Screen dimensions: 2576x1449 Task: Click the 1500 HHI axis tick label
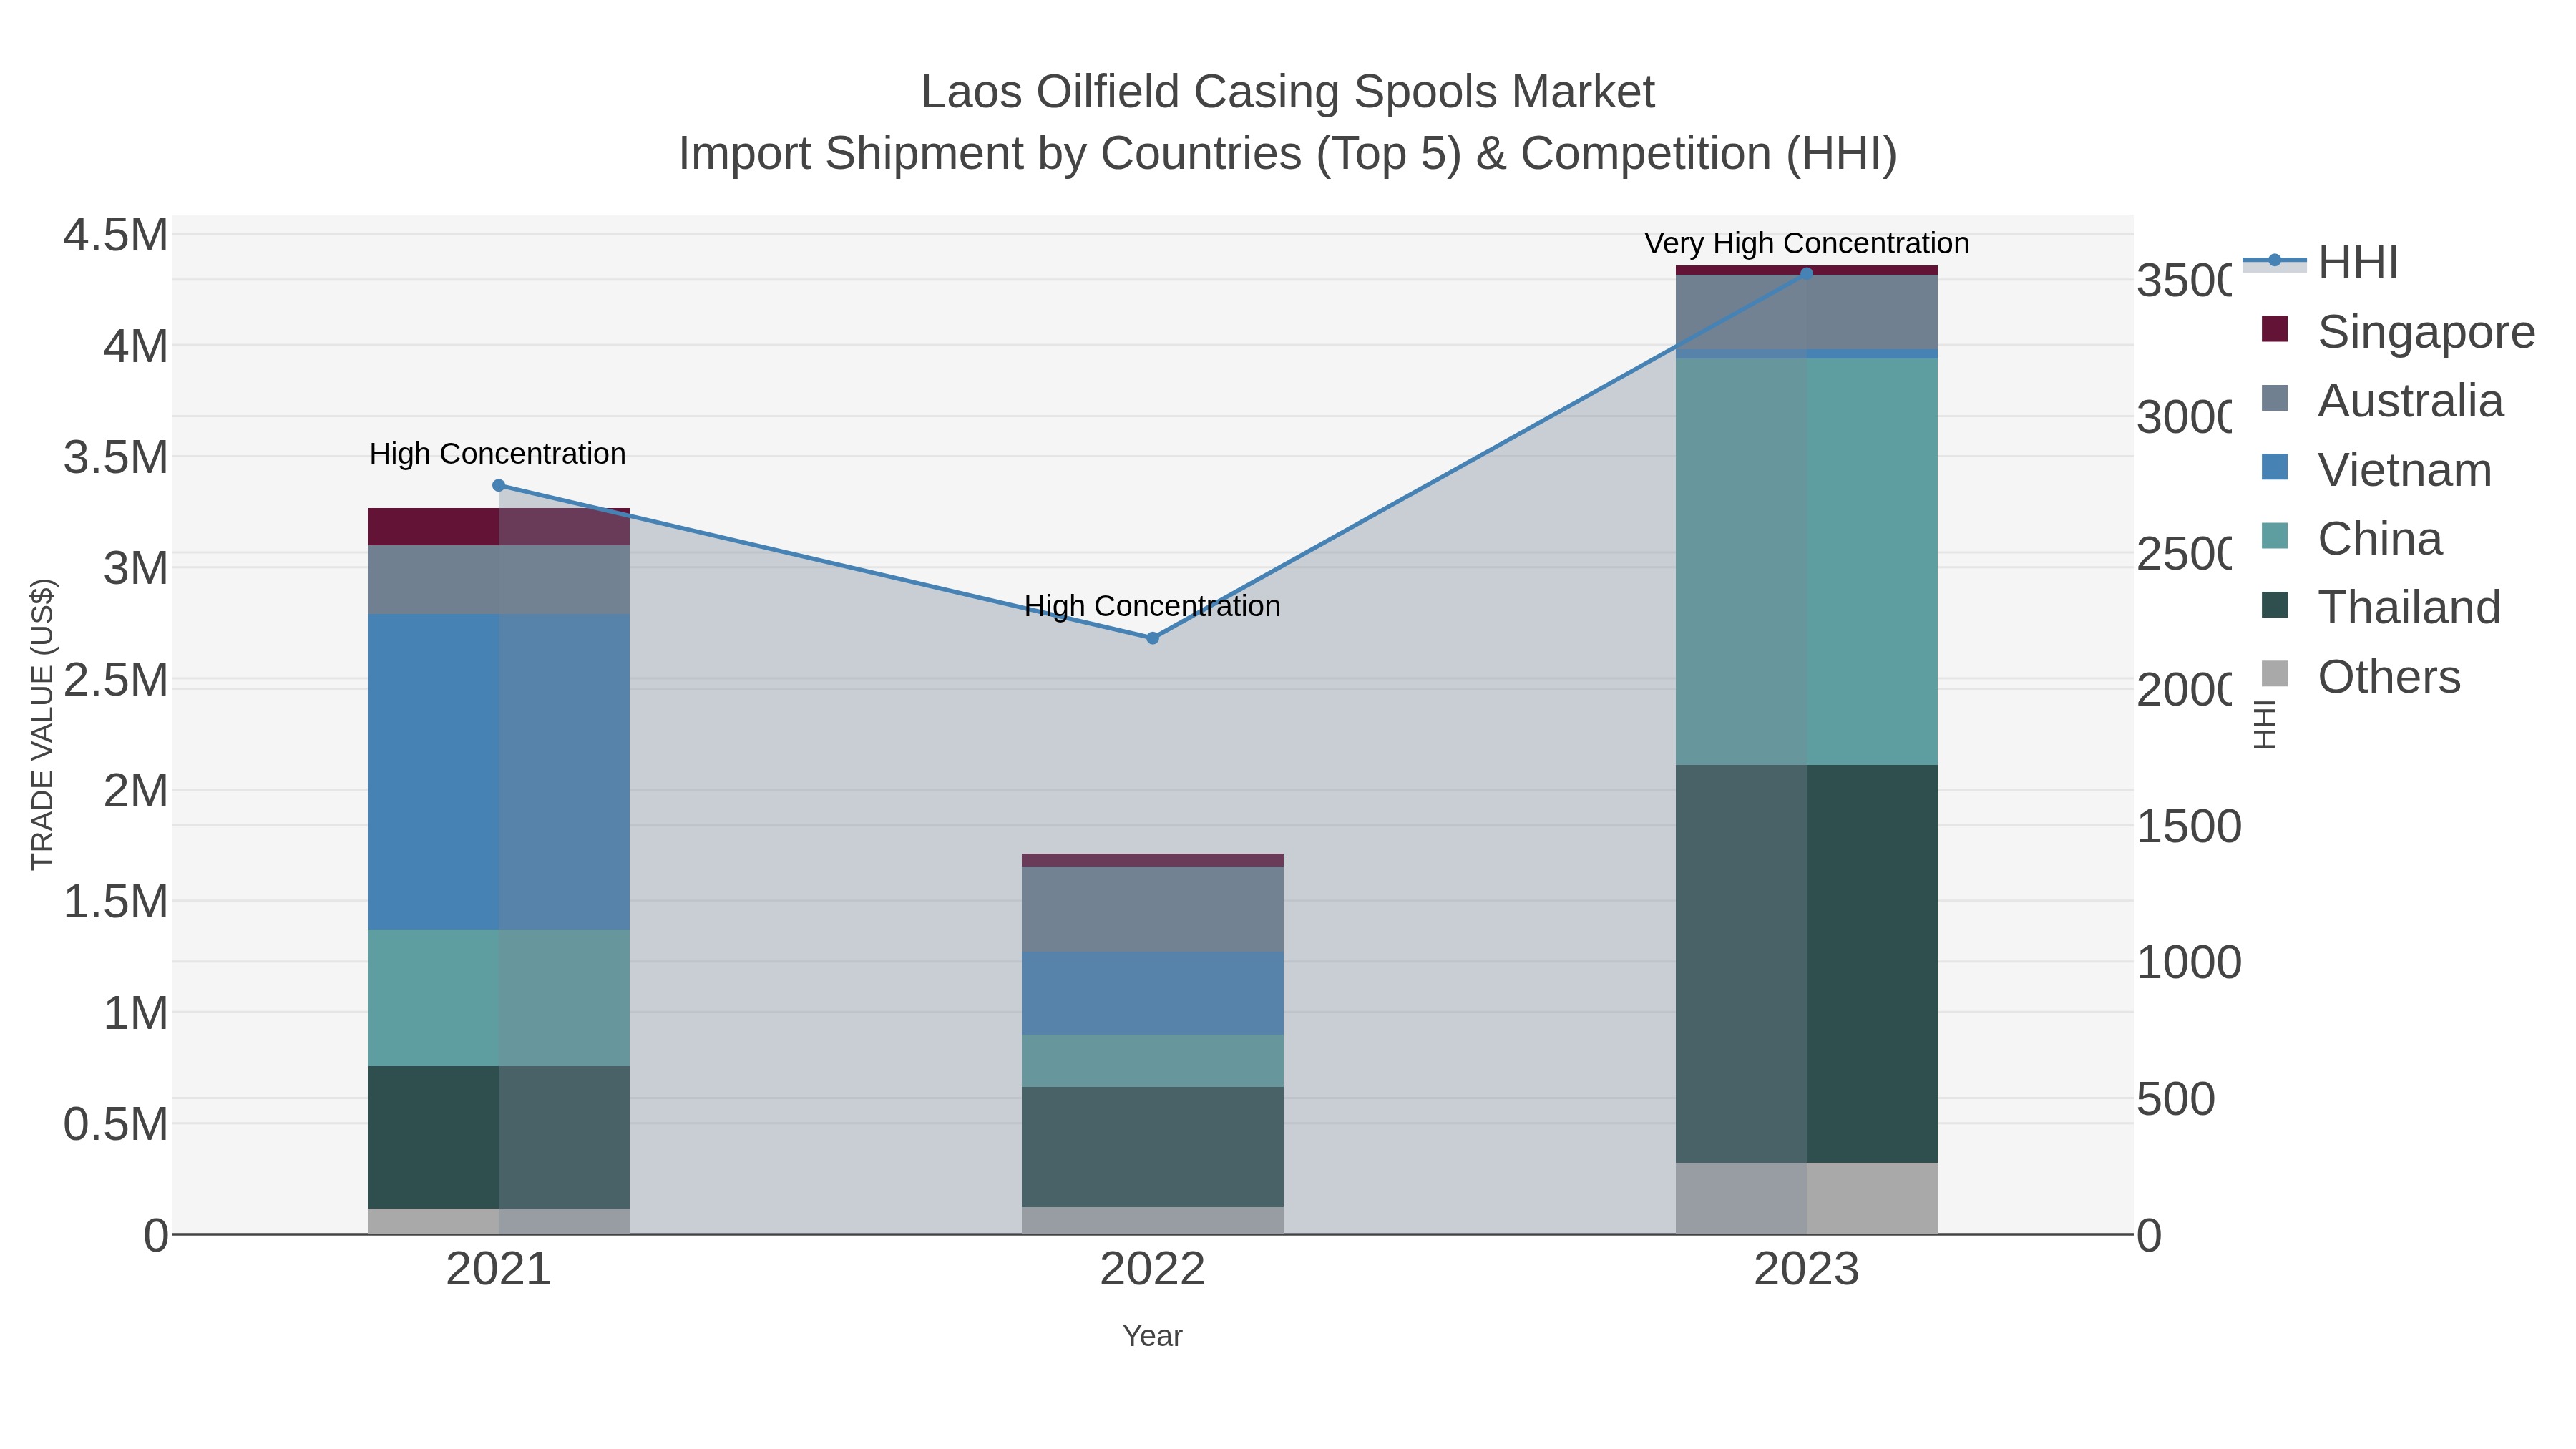click(x=2189, y=827)
